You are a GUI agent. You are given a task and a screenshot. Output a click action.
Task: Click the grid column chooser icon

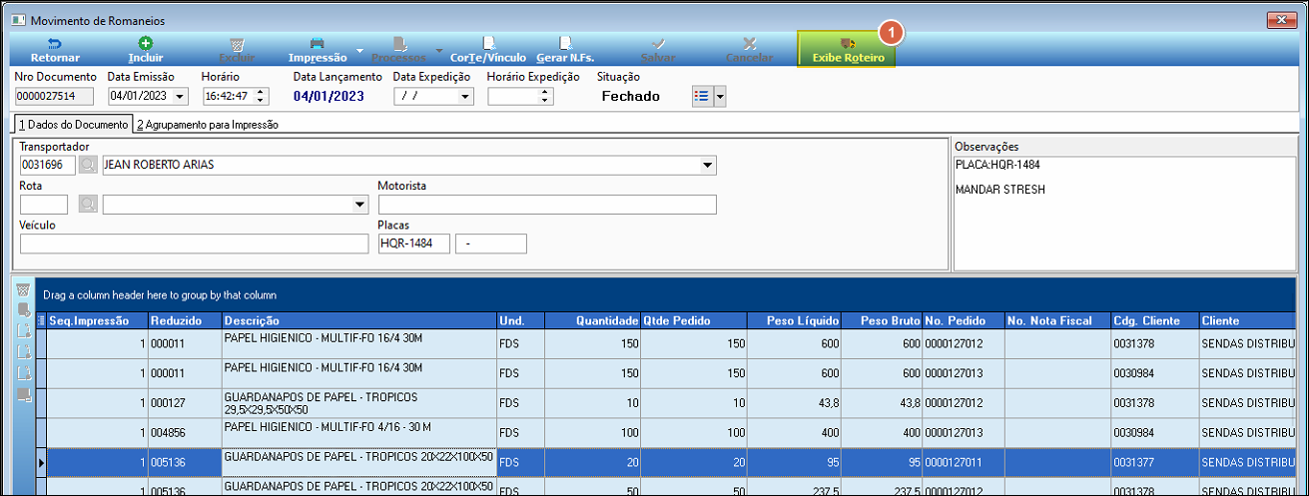tap(42, 321)
